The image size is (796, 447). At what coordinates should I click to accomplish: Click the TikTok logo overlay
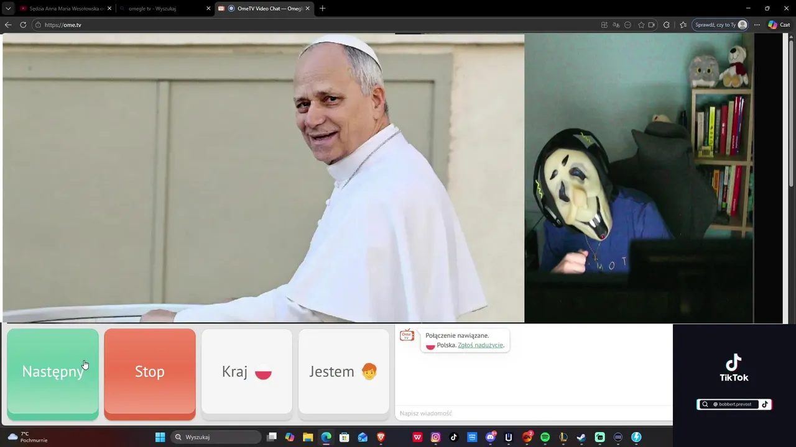pos(734,368)
